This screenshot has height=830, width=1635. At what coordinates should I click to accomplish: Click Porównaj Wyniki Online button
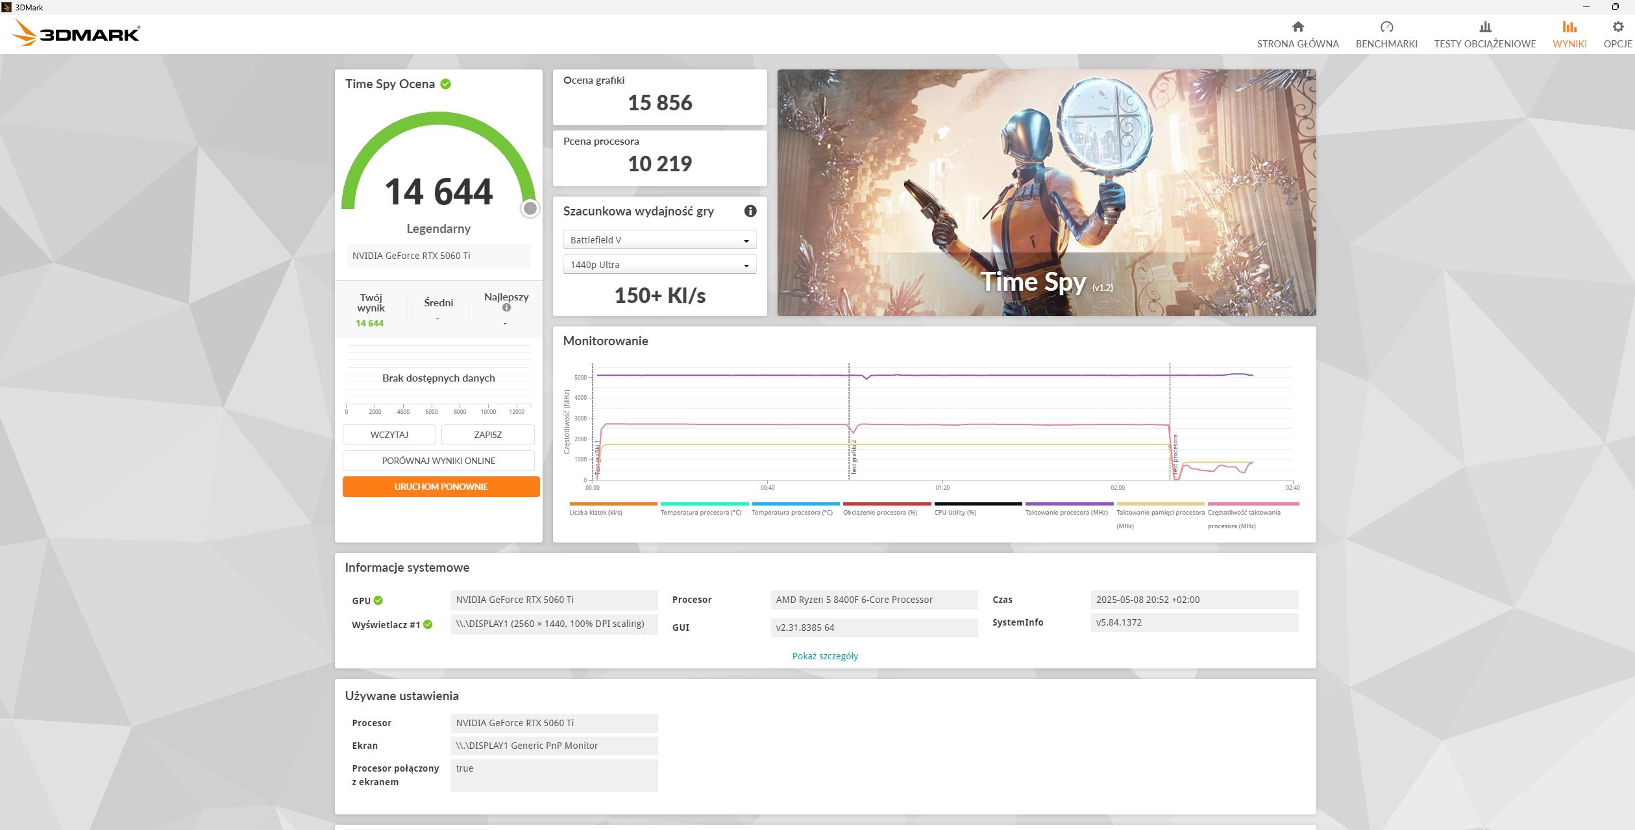[439, 461]
